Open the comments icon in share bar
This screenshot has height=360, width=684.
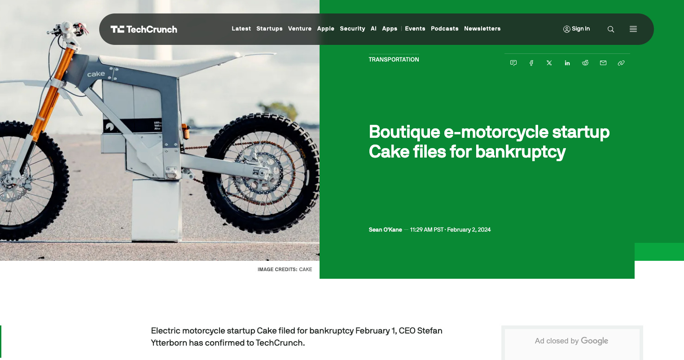(513, 63)
